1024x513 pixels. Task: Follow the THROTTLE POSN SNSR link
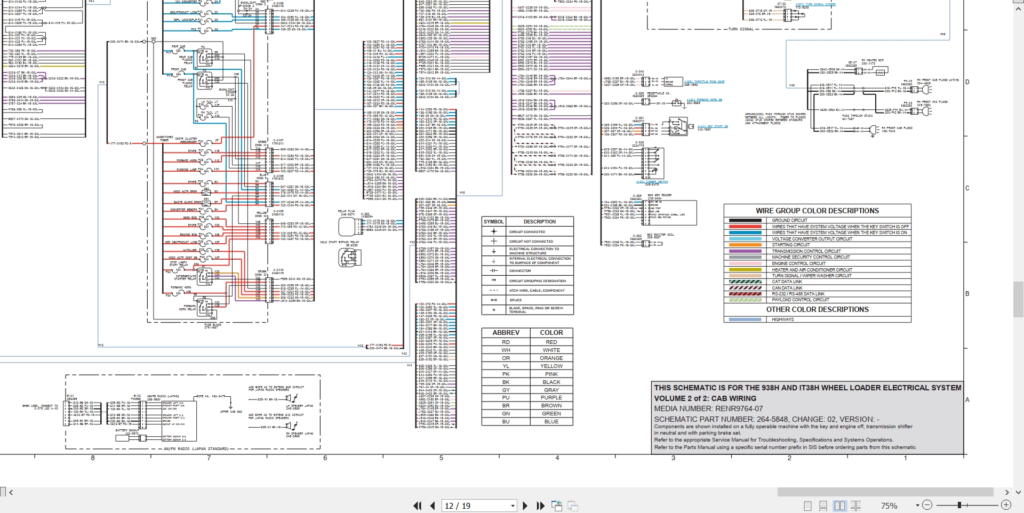[x=705, y=82]
